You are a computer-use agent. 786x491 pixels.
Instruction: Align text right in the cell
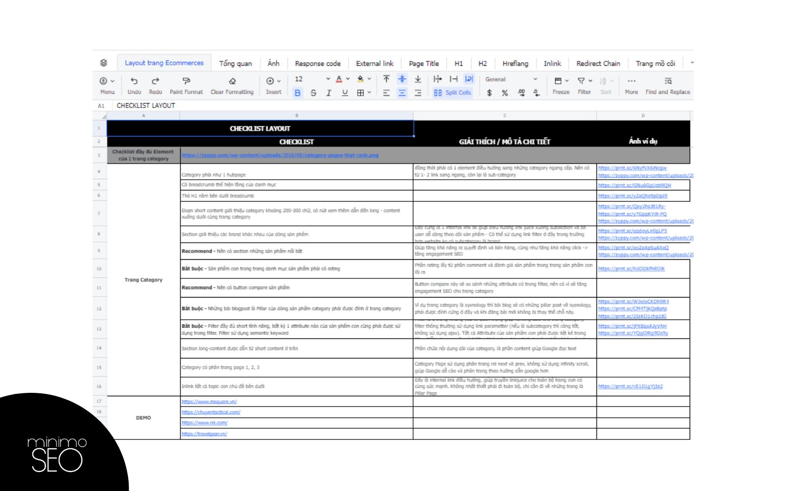click(x=418, y=93)
